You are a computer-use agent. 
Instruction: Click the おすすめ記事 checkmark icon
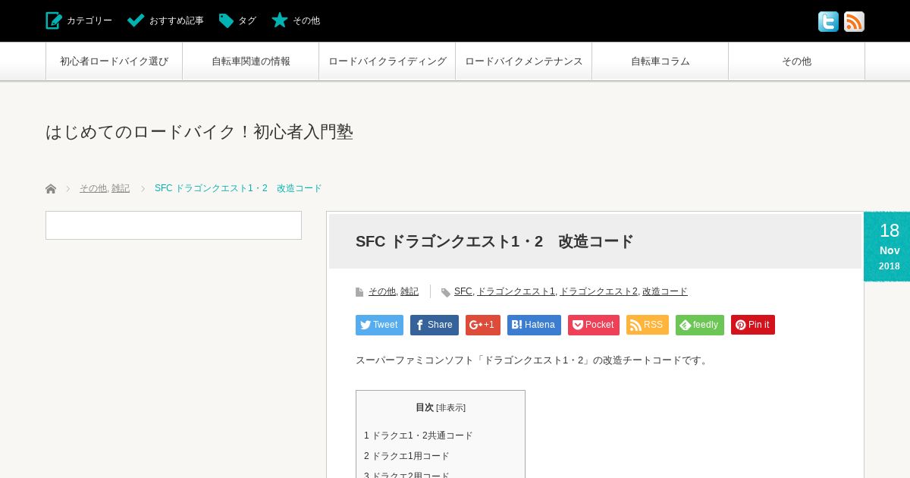coord(136,20)
